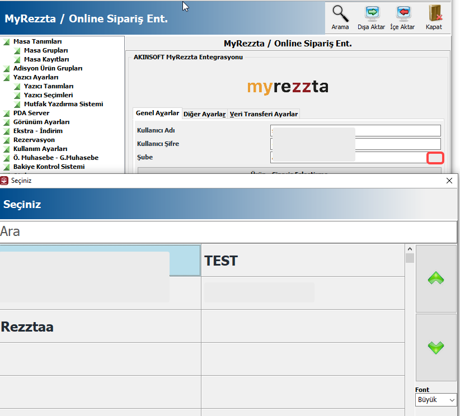Select Yazıcı Tanımları tree entry
460x416 pixels.
click(49, 86)
